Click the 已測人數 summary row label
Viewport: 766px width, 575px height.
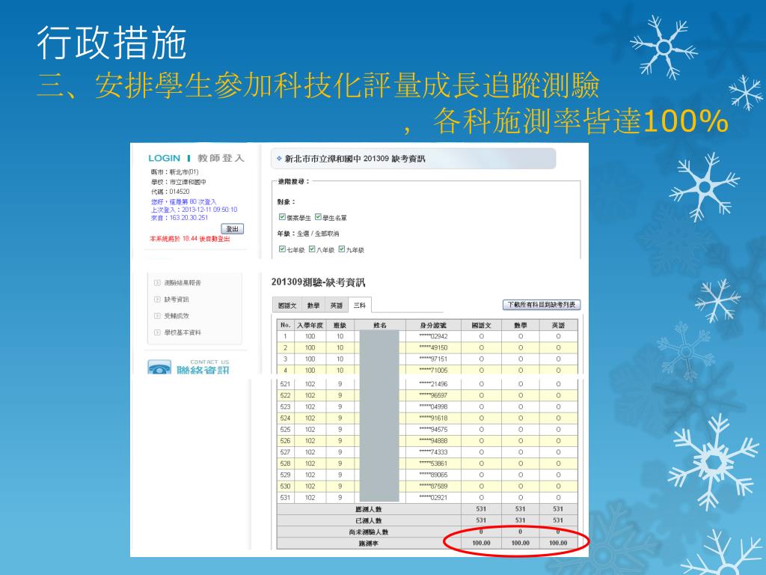[x=369, y=521]
